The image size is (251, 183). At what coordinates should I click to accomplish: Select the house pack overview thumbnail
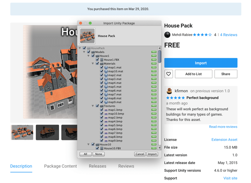pyautogui.click(x=22, y=132)
